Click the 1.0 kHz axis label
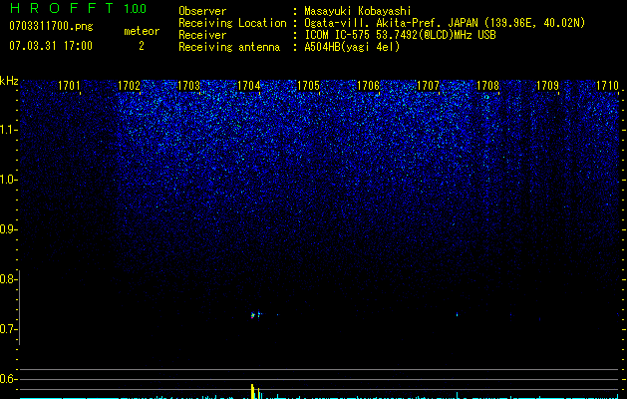Screen dimensions: 627x399 tap(8, 180)
